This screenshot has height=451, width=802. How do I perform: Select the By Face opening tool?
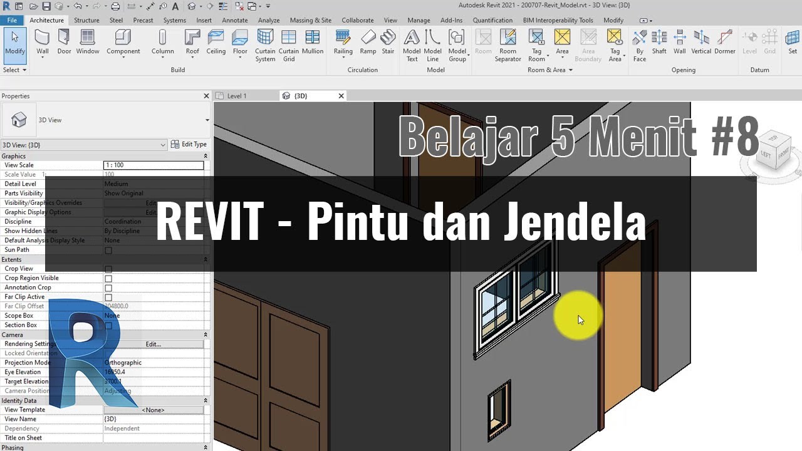(x=640, y=46)
